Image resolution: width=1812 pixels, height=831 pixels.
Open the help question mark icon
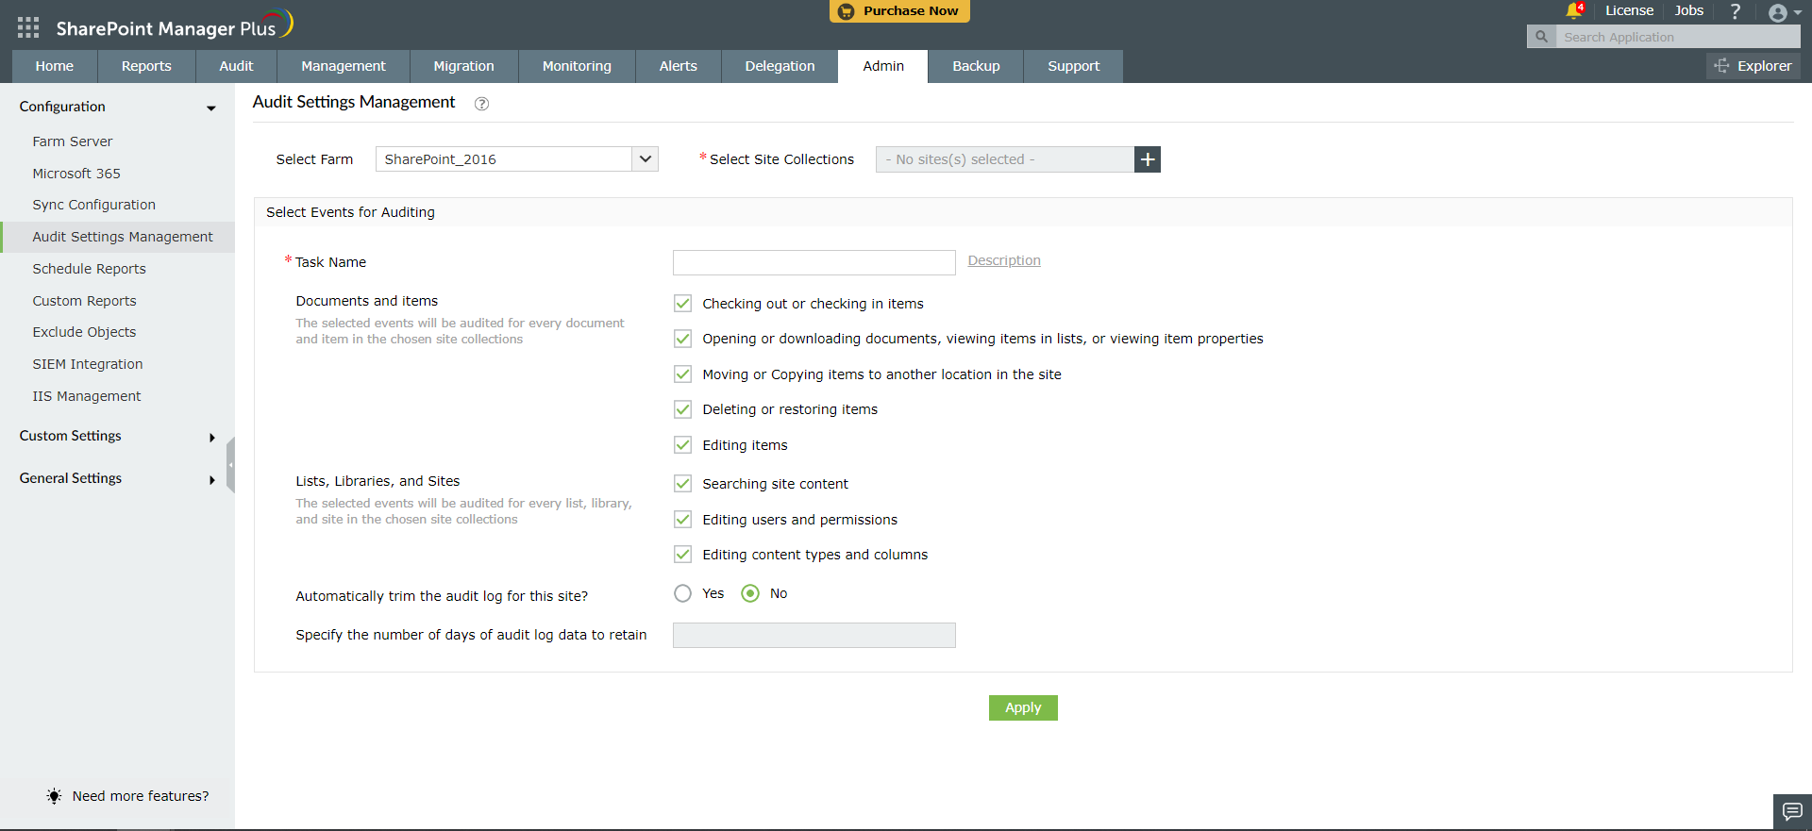(1735, 11)
